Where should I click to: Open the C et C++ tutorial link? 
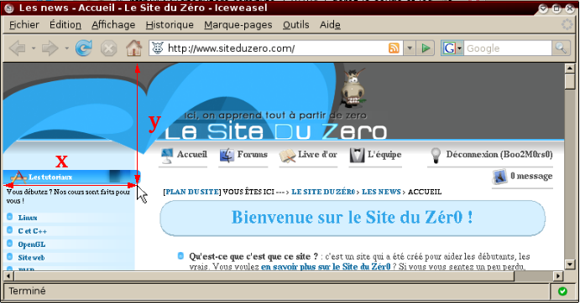[x=33, y=231]
